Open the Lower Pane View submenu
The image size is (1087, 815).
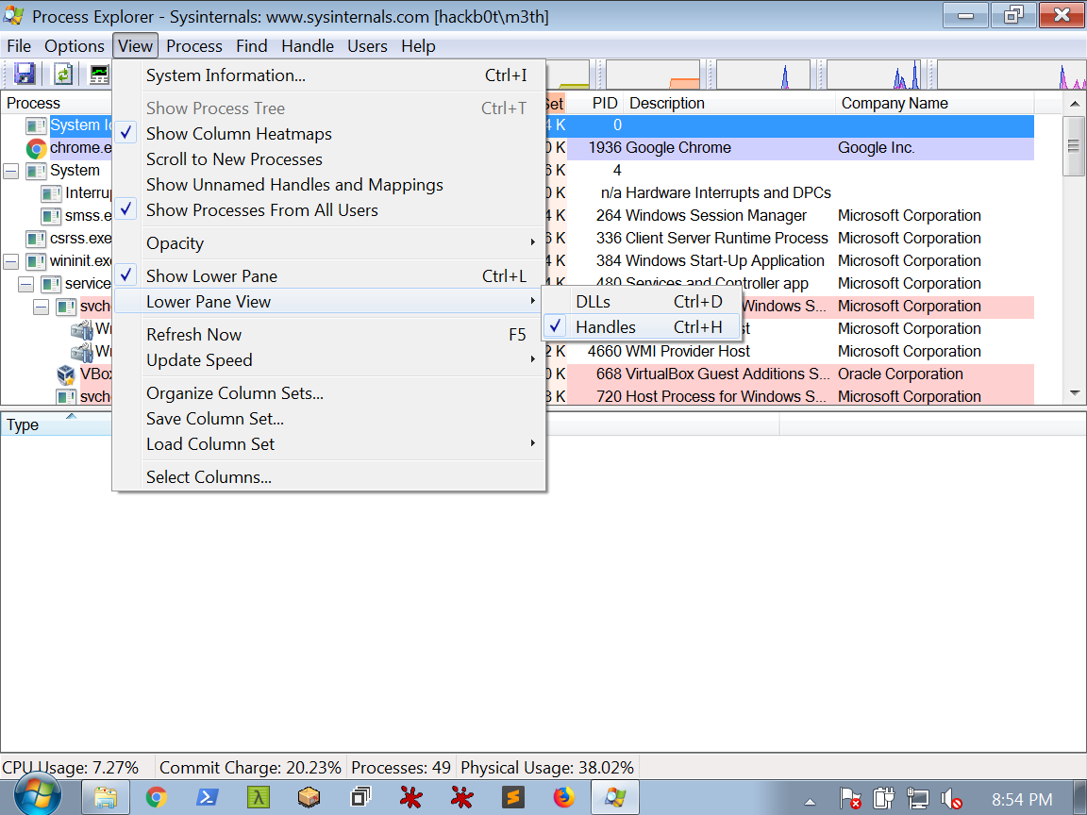(329, 302)
